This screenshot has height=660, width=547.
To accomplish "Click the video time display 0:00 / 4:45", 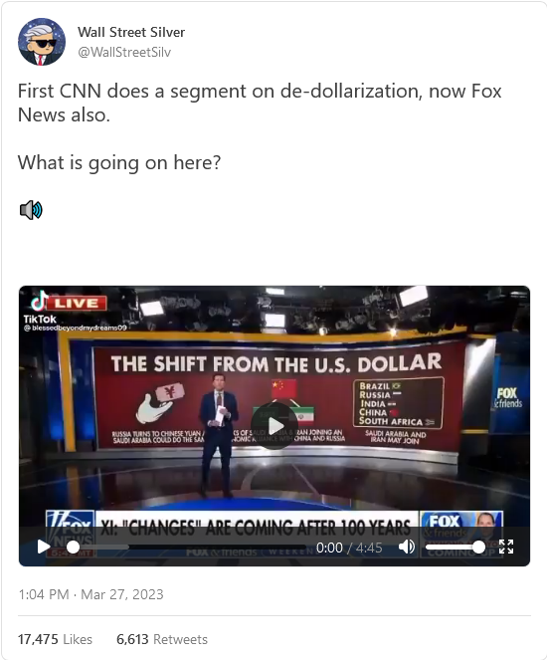I will point(349,548).
